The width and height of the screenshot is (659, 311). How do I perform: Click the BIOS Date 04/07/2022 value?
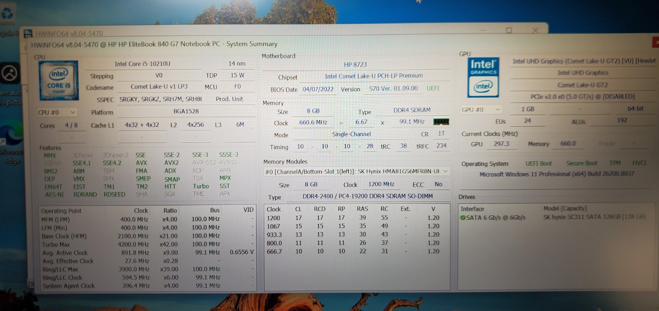[x=318, y=89]
